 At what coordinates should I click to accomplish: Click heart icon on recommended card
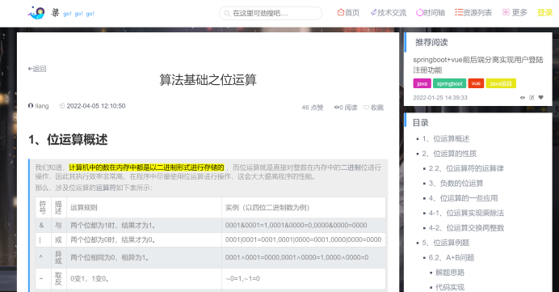pos(540,97)
